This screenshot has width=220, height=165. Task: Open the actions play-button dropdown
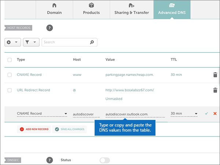coord(12,42)
